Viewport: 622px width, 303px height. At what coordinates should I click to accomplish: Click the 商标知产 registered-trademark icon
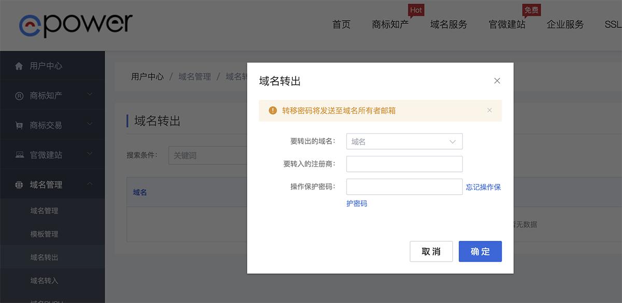(20, 95)
